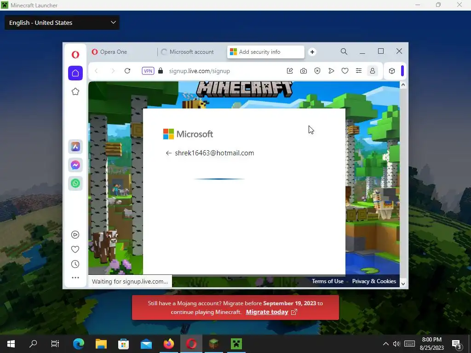Open the sidebar three-dots settings
Screen dimensions: 471x353
point(75,278)
